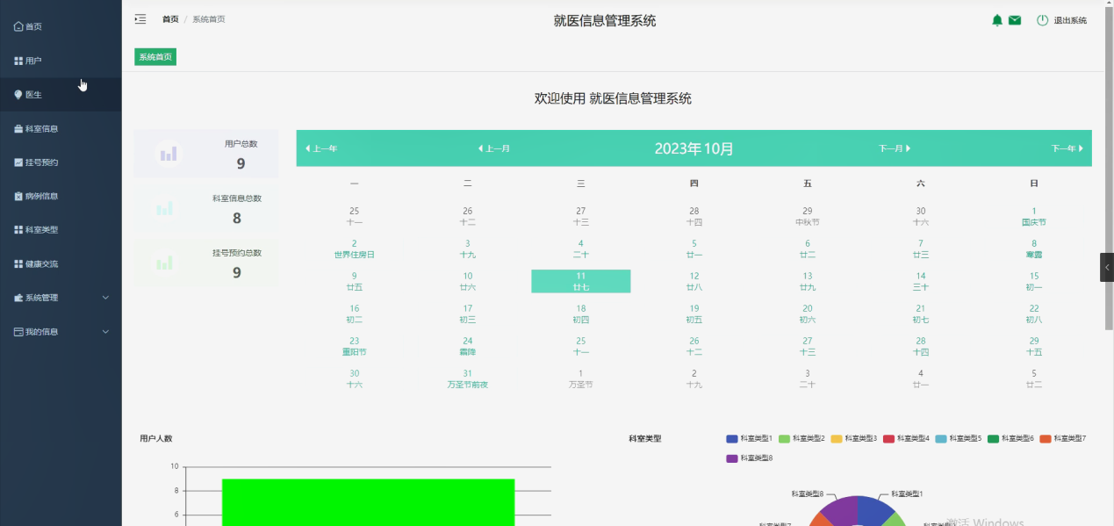Go to next month with 下一月
This screenshot has height=526, width=1114.
[x=892, y=148]
